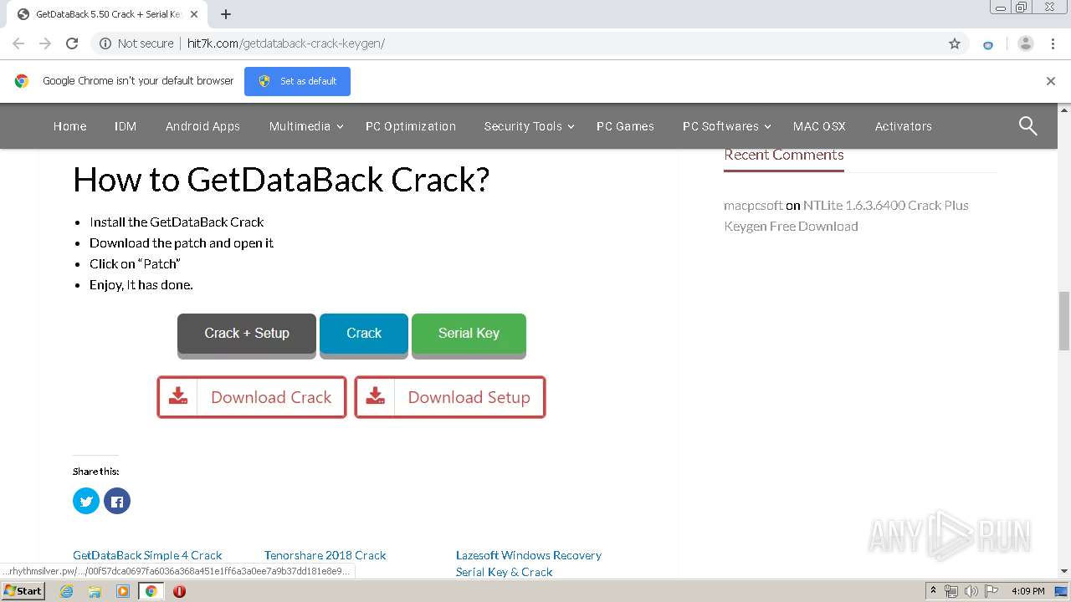This screenshot has height=602, width=1071.
Task: Share this post on Facebook
Action: (x=117, y=501)
